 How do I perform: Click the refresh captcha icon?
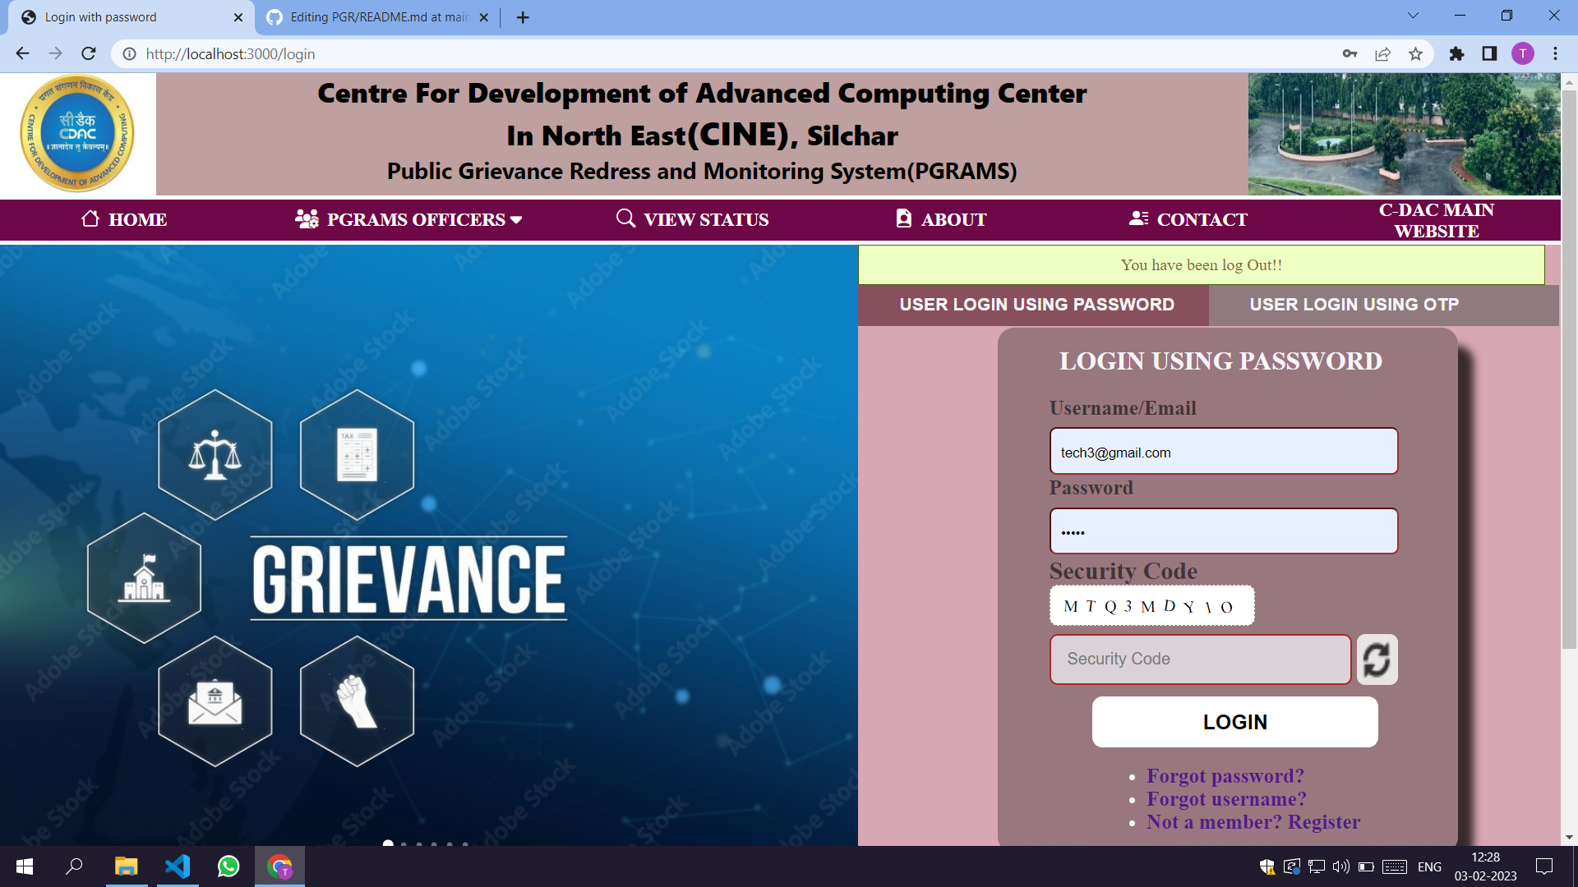point(1377,660)
